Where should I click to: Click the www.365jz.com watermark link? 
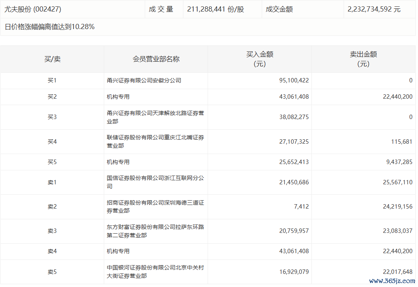[x=392, y=281]
